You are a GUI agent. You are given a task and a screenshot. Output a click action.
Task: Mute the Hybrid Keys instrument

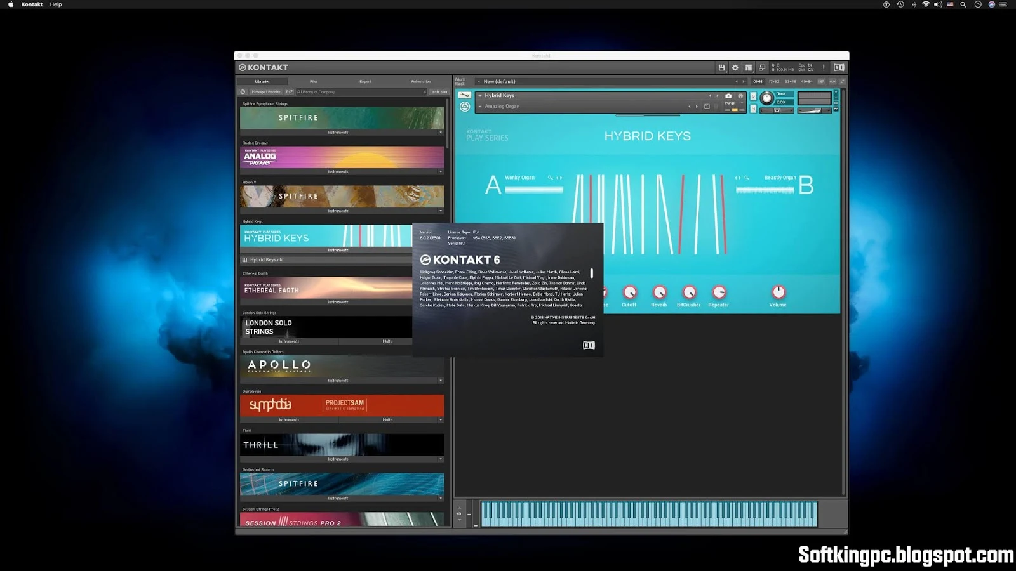(x=753, y=109)
